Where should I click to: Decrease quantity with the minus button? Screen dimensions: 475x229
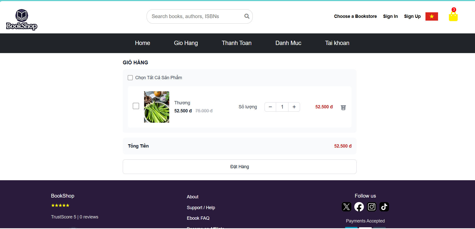point(270,107)
